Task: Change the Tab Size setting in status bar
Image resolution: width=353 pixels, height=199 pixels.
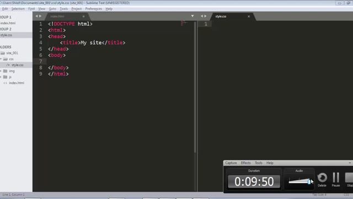Action: 319,195
